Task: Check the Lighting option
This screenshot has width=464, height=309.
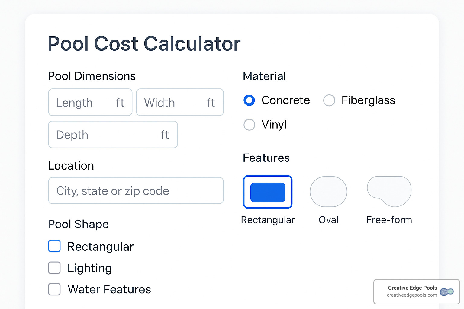Action: (54, 268)
